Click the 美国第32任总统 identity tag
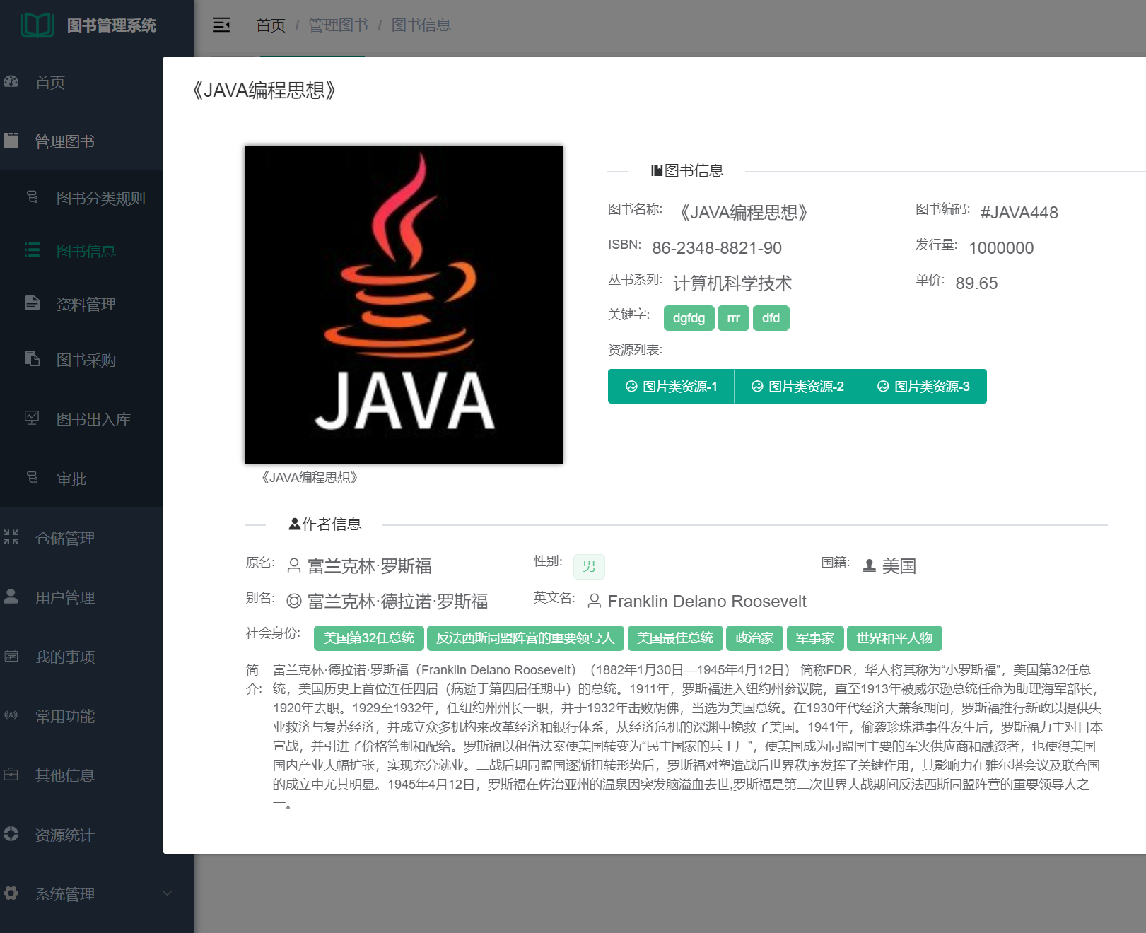Screen dimensions: 1146x933 pyautogui.click(x=368, y=638)
